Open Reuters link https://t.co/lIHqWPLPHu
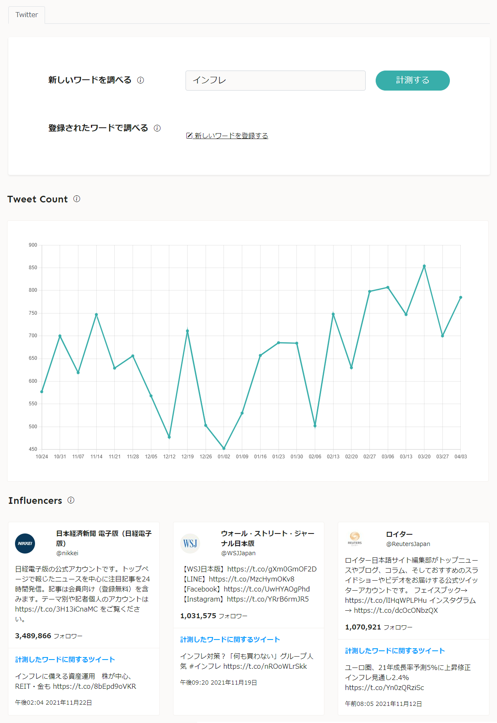The image size is (497, 723). [x=386, y=600]
